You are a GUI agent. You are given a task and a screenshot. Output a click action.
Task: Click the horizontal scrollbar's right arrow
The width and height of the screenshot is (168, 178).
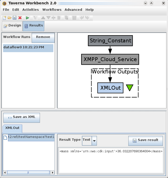tap(53, 173)
